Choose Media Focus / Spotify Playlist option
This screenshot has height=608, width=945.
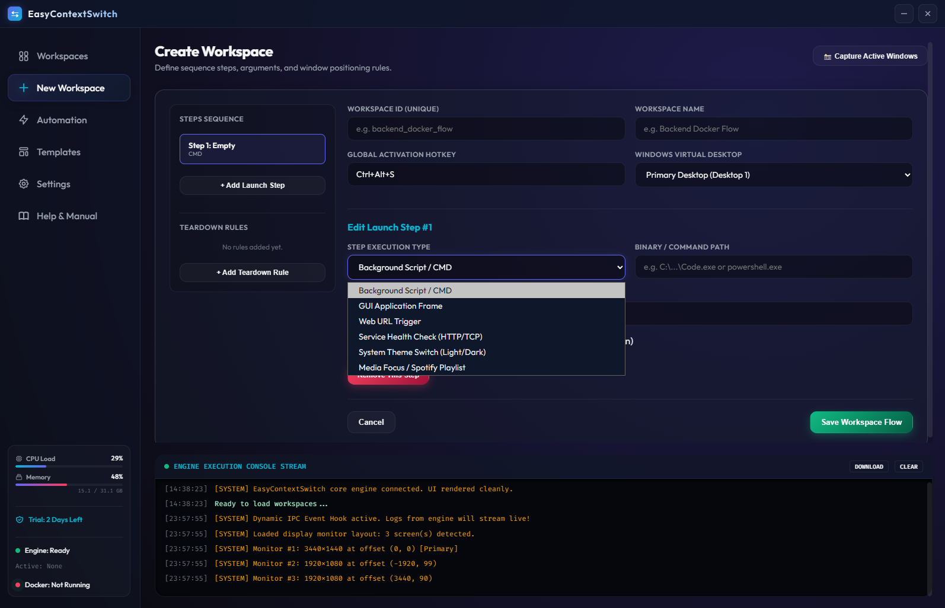[x=486, y=367]
